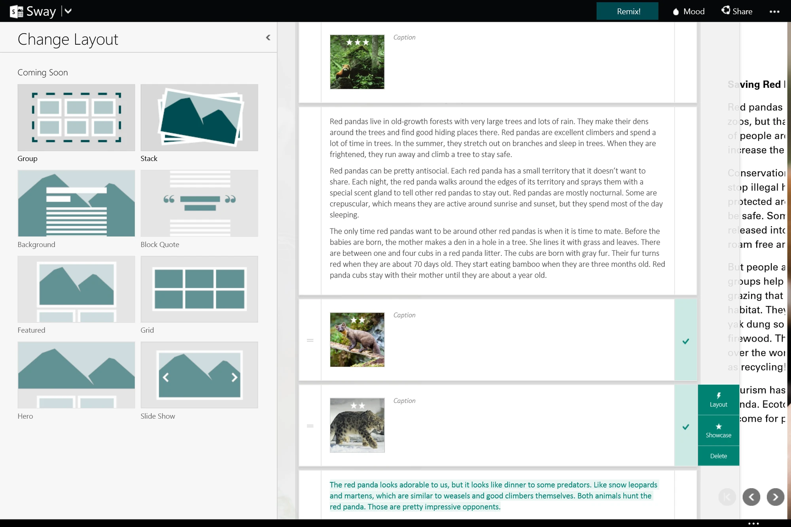This screenshot has width=791, height=527.
Task: Open the Share pane
Action: pos(736,11)
